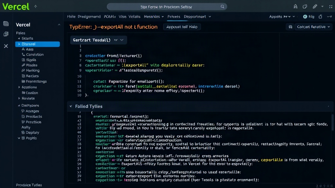Open the FOOKly menu
The height and width of the screenshot is (188, 335).
(x=110, y=17)
